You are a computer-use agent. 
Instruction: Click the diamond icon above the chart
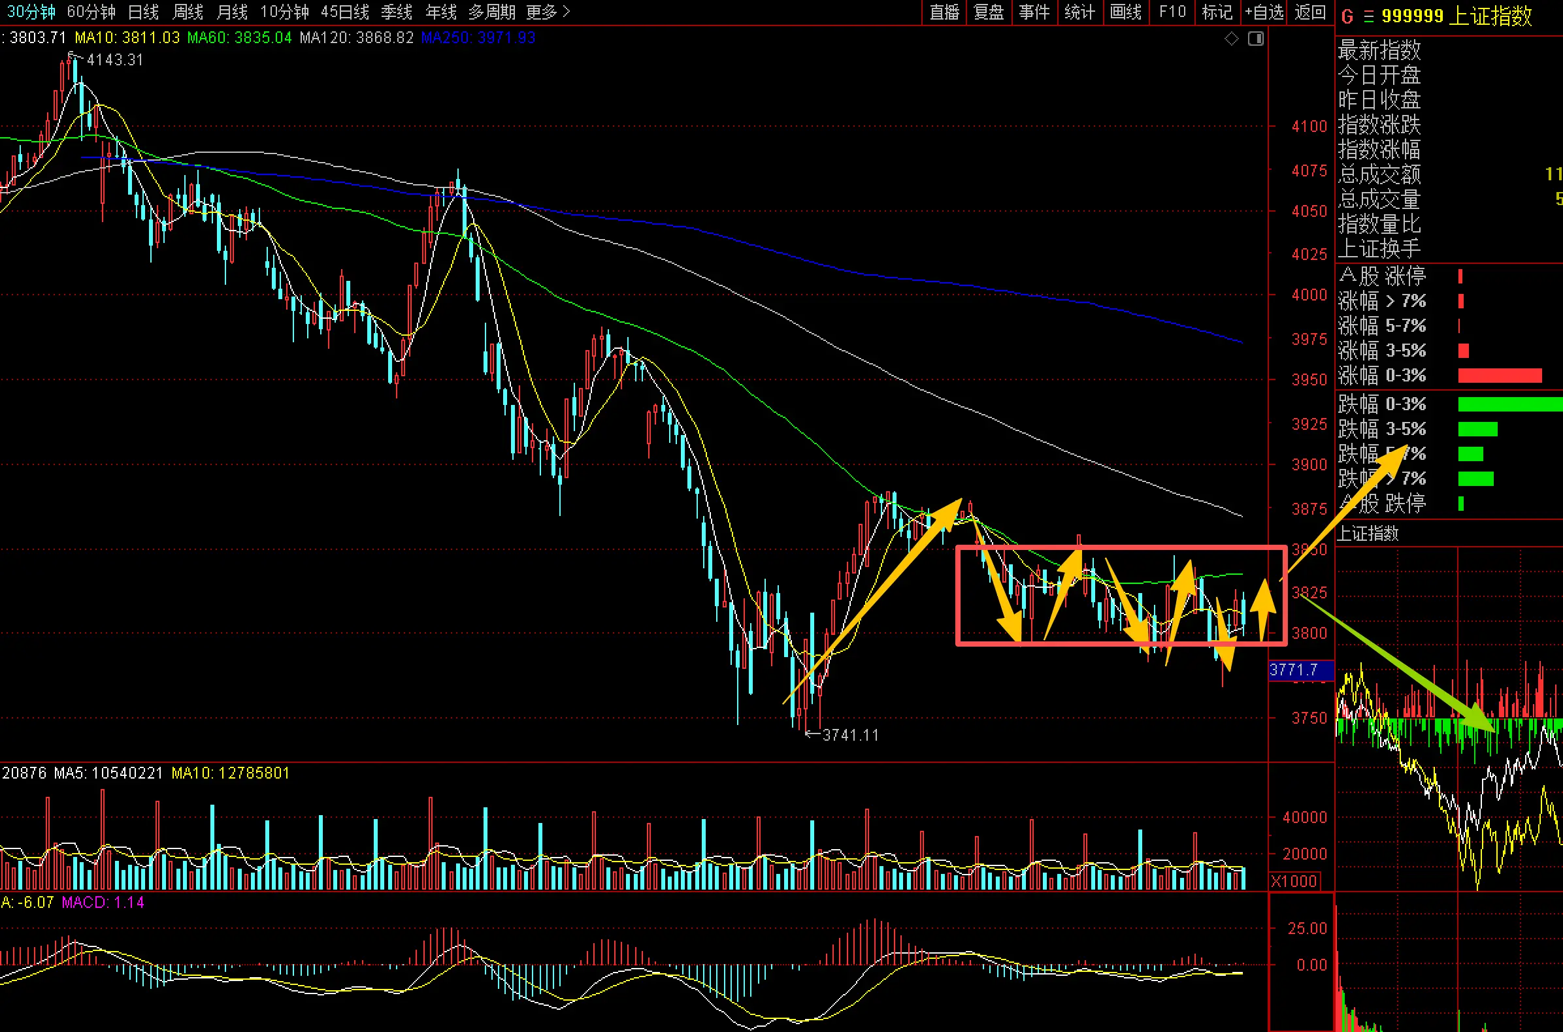[x=1231, y=39]
